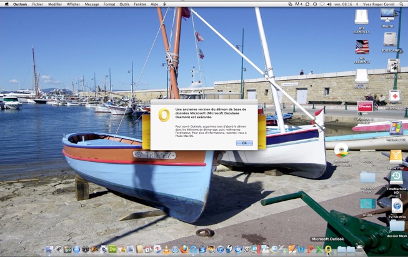
Task: Select the iMacHD drive icon
Action: coord(387,16)
